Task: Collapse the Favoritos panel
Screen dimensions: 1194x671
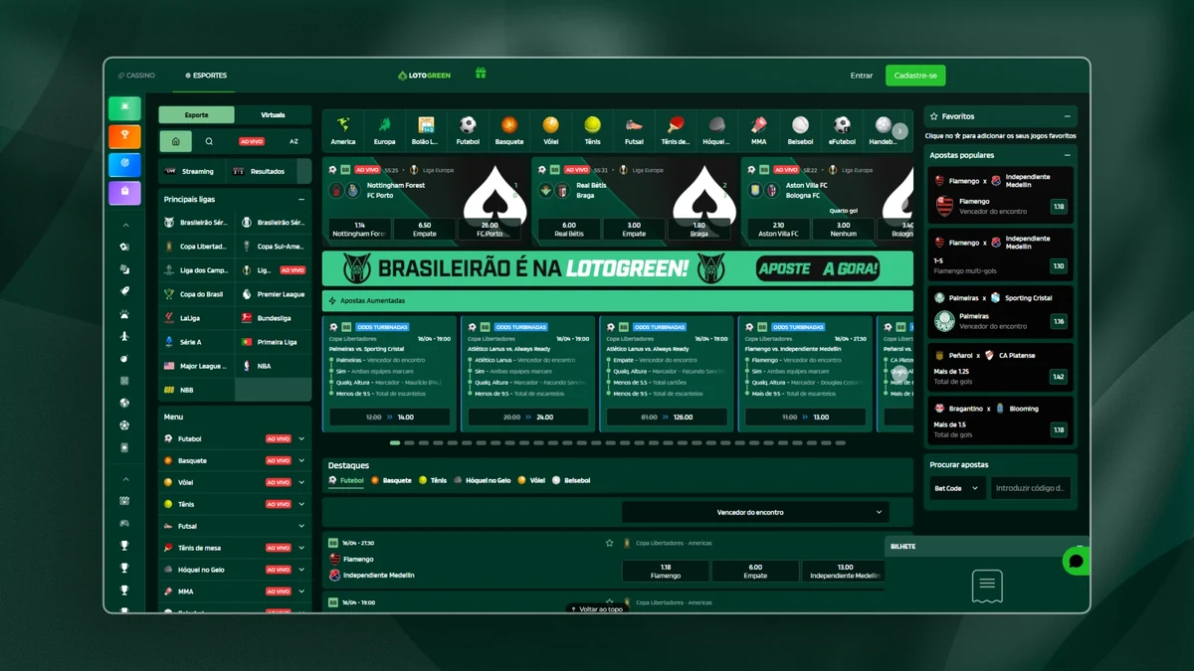Action: [x=1068, y=116]
